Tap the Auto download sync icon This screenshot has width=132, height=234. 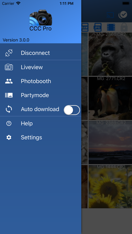coord(9,109)
